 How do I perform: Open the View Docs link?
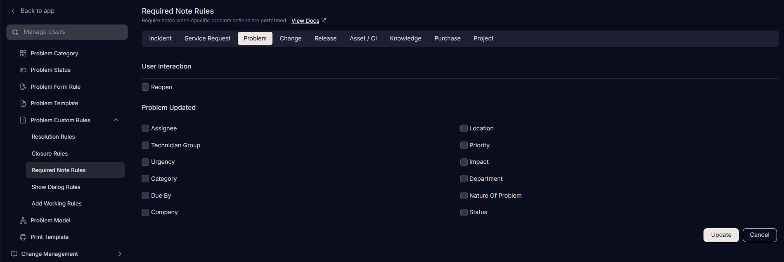point(305,21)
